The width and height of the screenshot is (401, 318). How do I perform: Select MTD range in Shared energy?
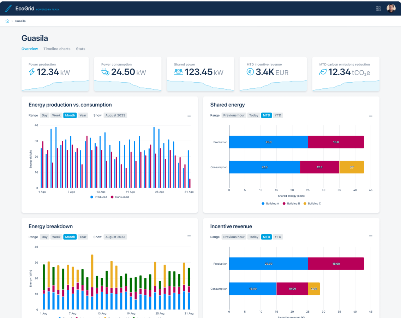pos(267,115)
